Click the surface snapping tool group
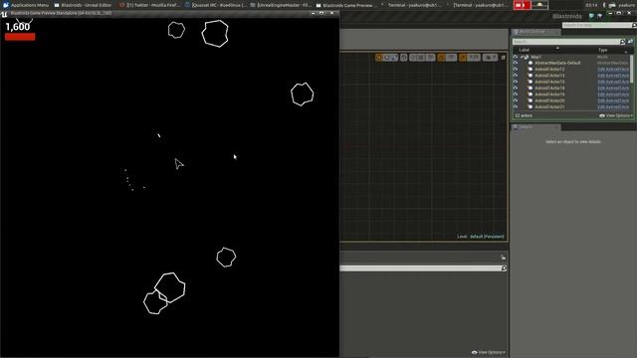Screen dimensions: 637x358 pyautogui.click(x=422, y=58)
